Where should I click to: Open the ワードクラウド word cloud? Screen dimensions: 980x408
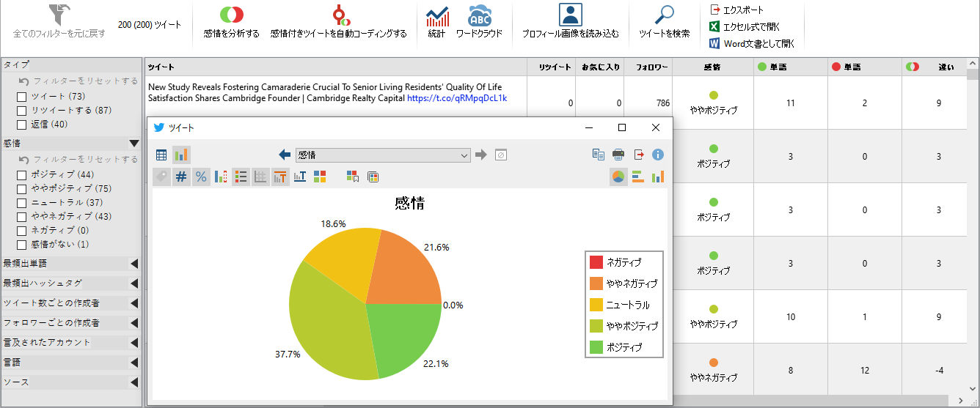click(480, 21)
